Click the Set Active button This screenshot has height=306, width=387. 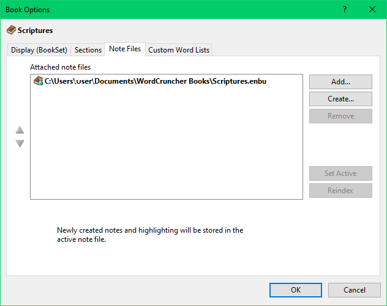pyautogui.click(x=340, y=173)
